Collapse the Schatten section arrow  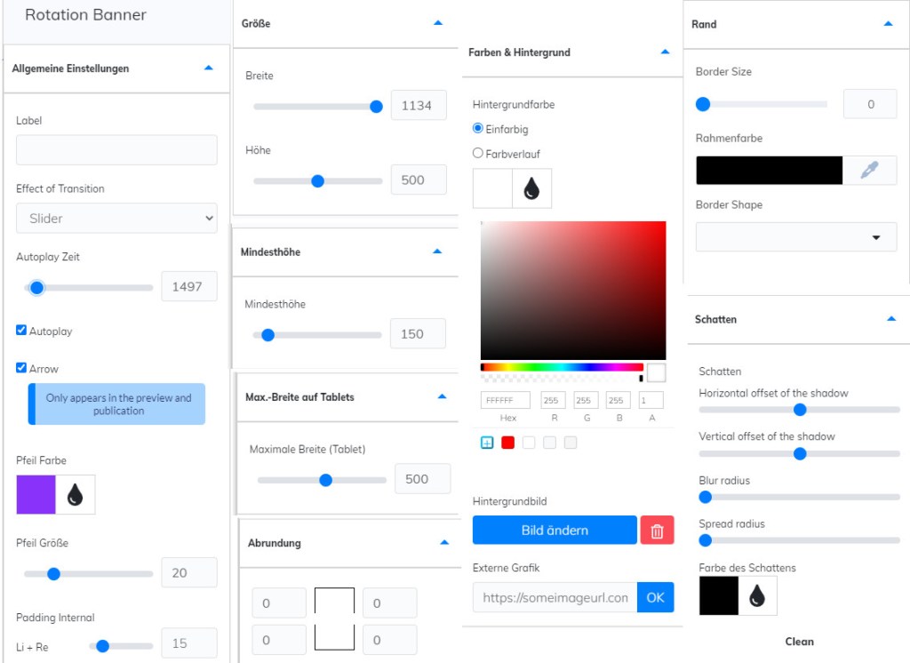coord(890,319)
